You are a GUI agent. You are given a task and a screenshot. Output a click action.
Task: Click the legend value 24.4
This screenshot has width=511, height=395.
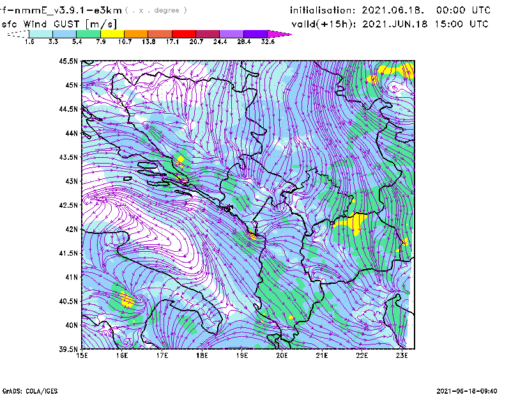click(x=220, y=42)
